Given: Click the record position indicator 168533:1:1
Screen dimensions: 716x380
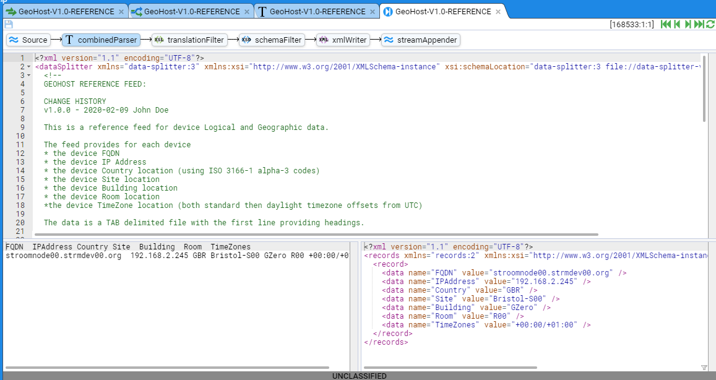Looking at the screenshot, I should pyautogui.click(x=632, y=24).
